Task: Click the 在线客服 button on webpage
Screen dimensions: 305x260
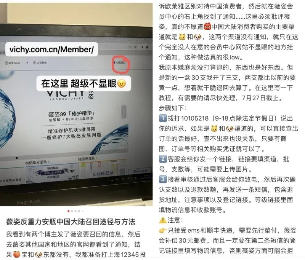Action: pyautogui.click(x=140, y=171)
